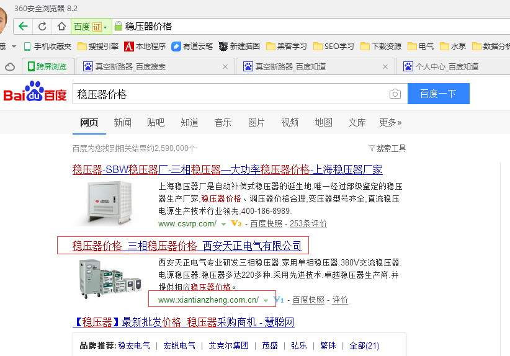The image size is (510, 356).
Task: Open the 电气 bookmark folder
Action: 421,47
